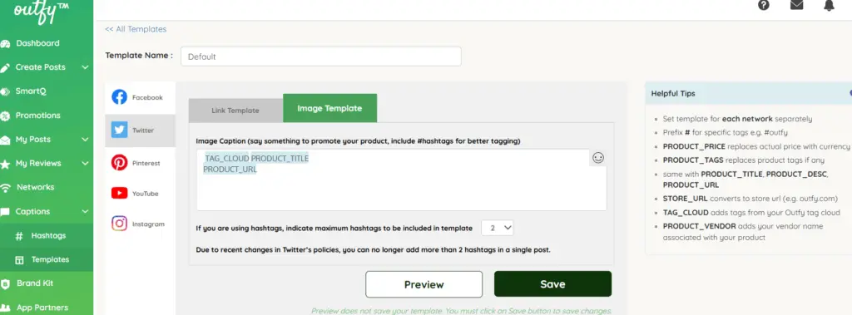The height and width of the screenshot is (315, 852).
Task: Click the App Partners people icon
Action: click(6, 308)
